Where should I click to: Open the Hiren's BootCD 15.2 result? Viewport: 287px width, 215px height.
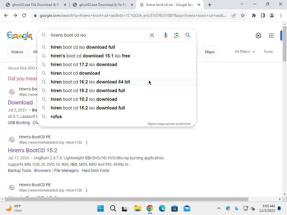click(x=33, y=150)
